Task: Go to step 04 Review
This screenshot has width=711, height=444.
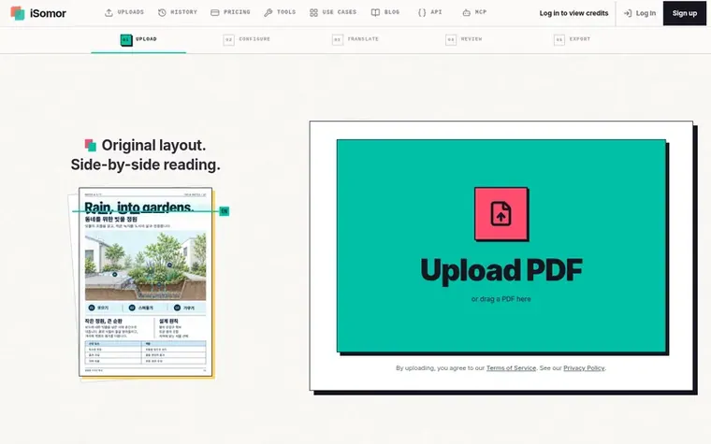Action: tap(464, 39)
